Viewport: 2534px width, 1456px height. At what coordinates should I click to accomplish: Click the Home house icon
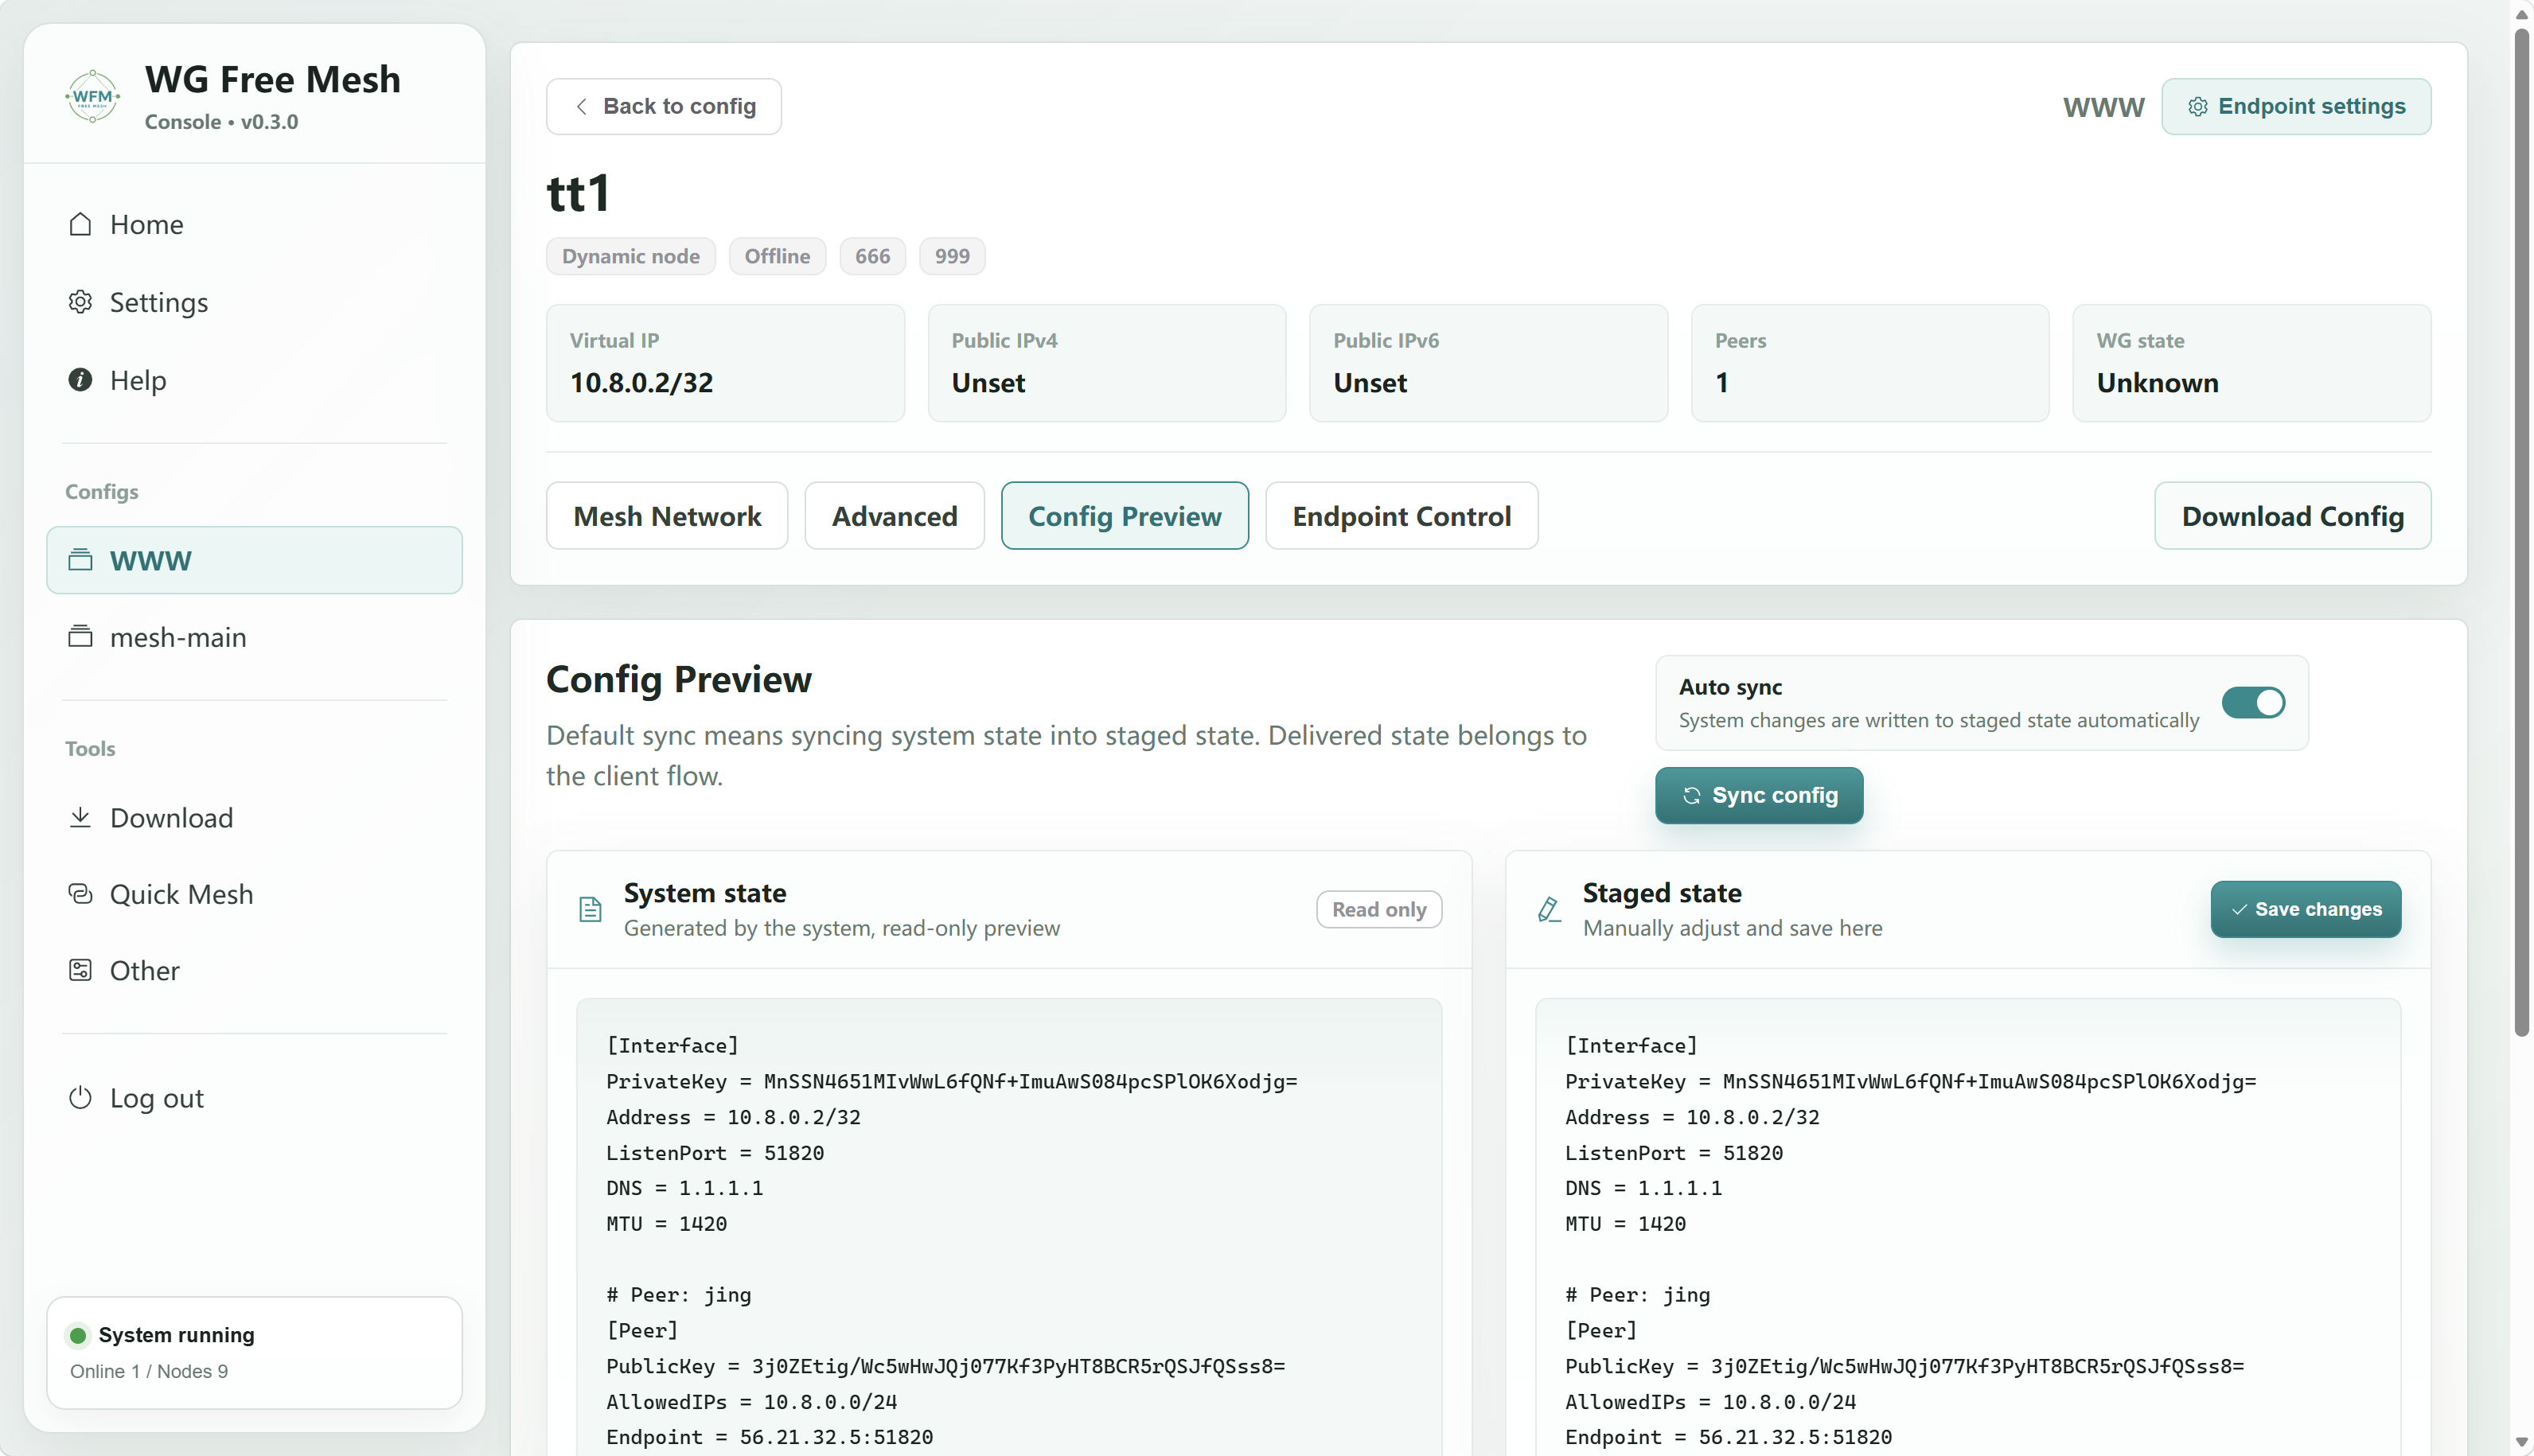pyautogui.click(x=80, y=224)
